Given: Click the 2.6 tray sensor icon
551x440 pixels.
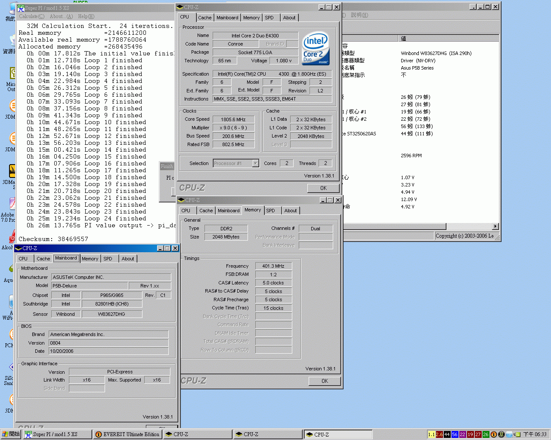Looking at the screenshot, I should (439, 434).
